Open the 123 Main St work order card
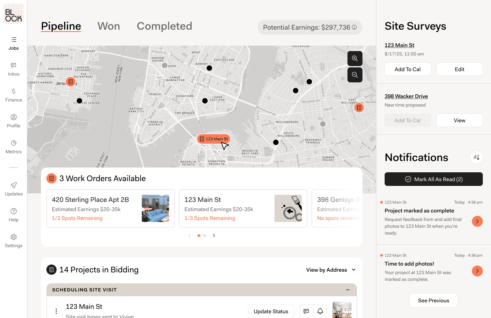Image resolution: width=491 pixels, height=318 pixels. point(243,208)
